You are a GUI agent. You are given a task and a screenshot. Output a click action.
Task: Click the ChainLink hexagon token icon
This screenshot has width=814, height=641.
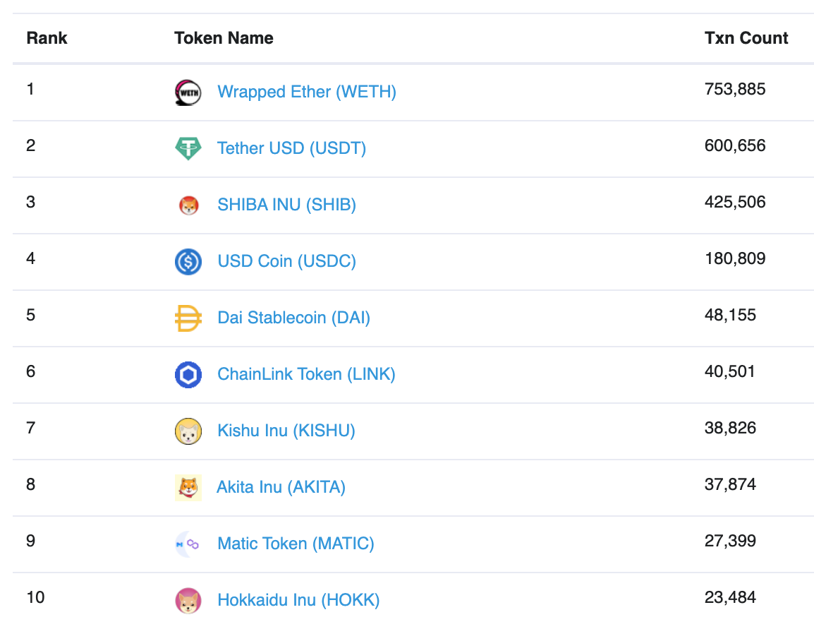188,375
